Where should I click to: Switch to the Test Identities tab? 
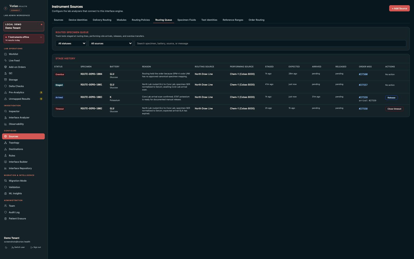click(x=209, y=20)
